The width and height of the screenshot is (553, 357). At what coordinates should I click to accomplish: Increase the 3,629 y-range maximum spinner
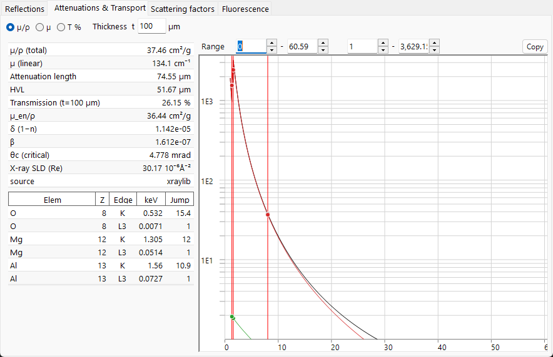tap(435, 42)
